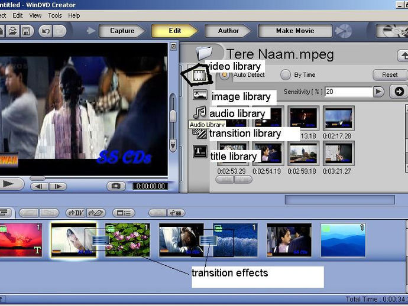Click the play arrow beside Sensitivity field
Viewport: 408px width, 306px height.
(378, 92)
